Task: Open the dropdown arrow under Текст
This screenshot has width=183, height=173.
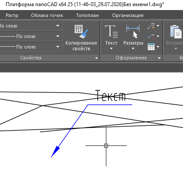Action: pyautogui.click(x=111, y=48)
